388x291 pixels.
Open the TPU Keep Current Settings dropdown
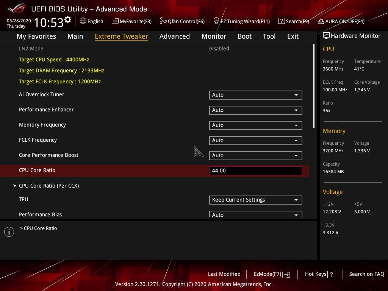click(256, 200)
